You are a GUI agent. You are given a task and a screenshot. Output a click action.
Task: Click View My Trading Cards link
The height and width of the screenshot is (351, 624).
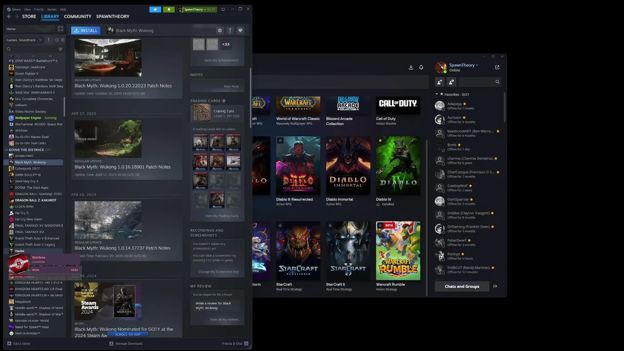point(222,216)
